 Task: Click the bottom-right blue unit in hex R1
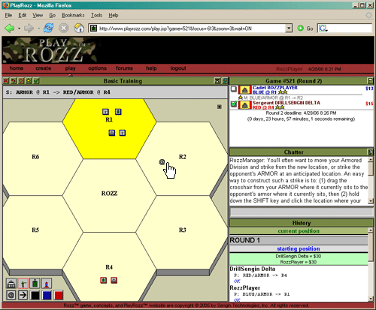[123, 133]
